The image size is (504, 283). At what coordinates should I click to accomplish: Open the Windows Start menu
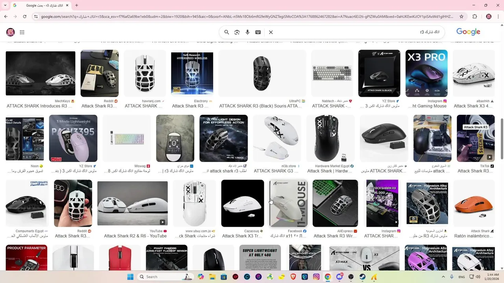click(x=130, y=277)
